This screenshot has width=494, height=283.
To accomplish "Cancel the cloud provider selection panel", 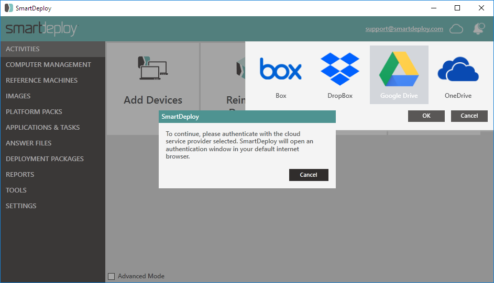I will pos(469,116).
